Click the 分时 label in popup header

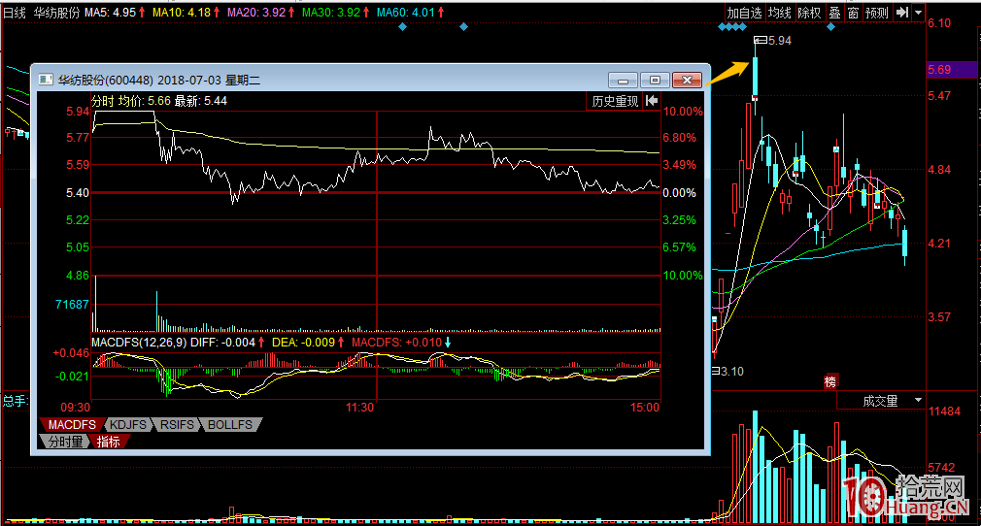pos(103,101)
